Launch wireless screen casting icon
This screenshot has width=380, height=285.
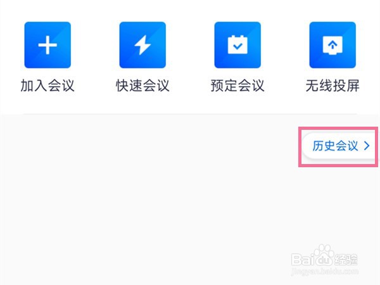pos(332,45)
